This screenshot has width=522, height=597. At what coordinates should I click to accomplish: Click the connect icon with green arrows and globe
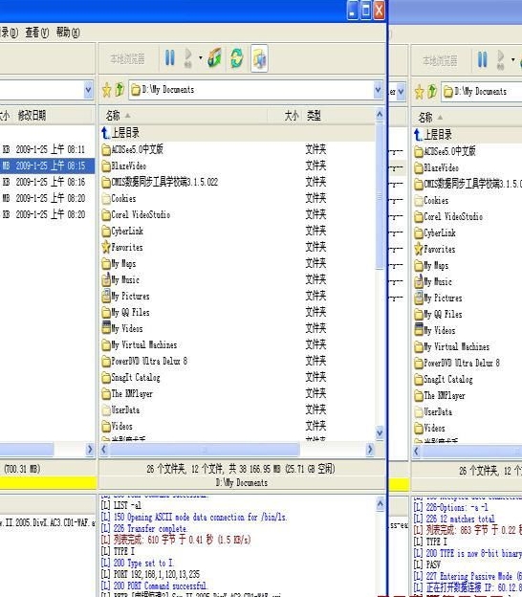214,58
